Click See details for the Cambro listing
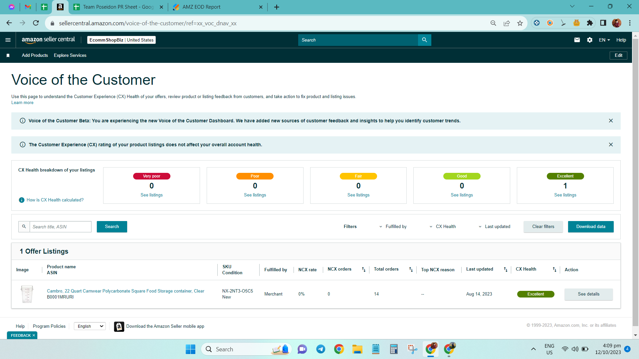This screenshot has width=639, height=359. pos(588,294)
